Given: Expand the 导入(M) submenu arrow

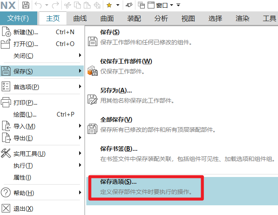Looking at the screenshot, I should (80, 126).
